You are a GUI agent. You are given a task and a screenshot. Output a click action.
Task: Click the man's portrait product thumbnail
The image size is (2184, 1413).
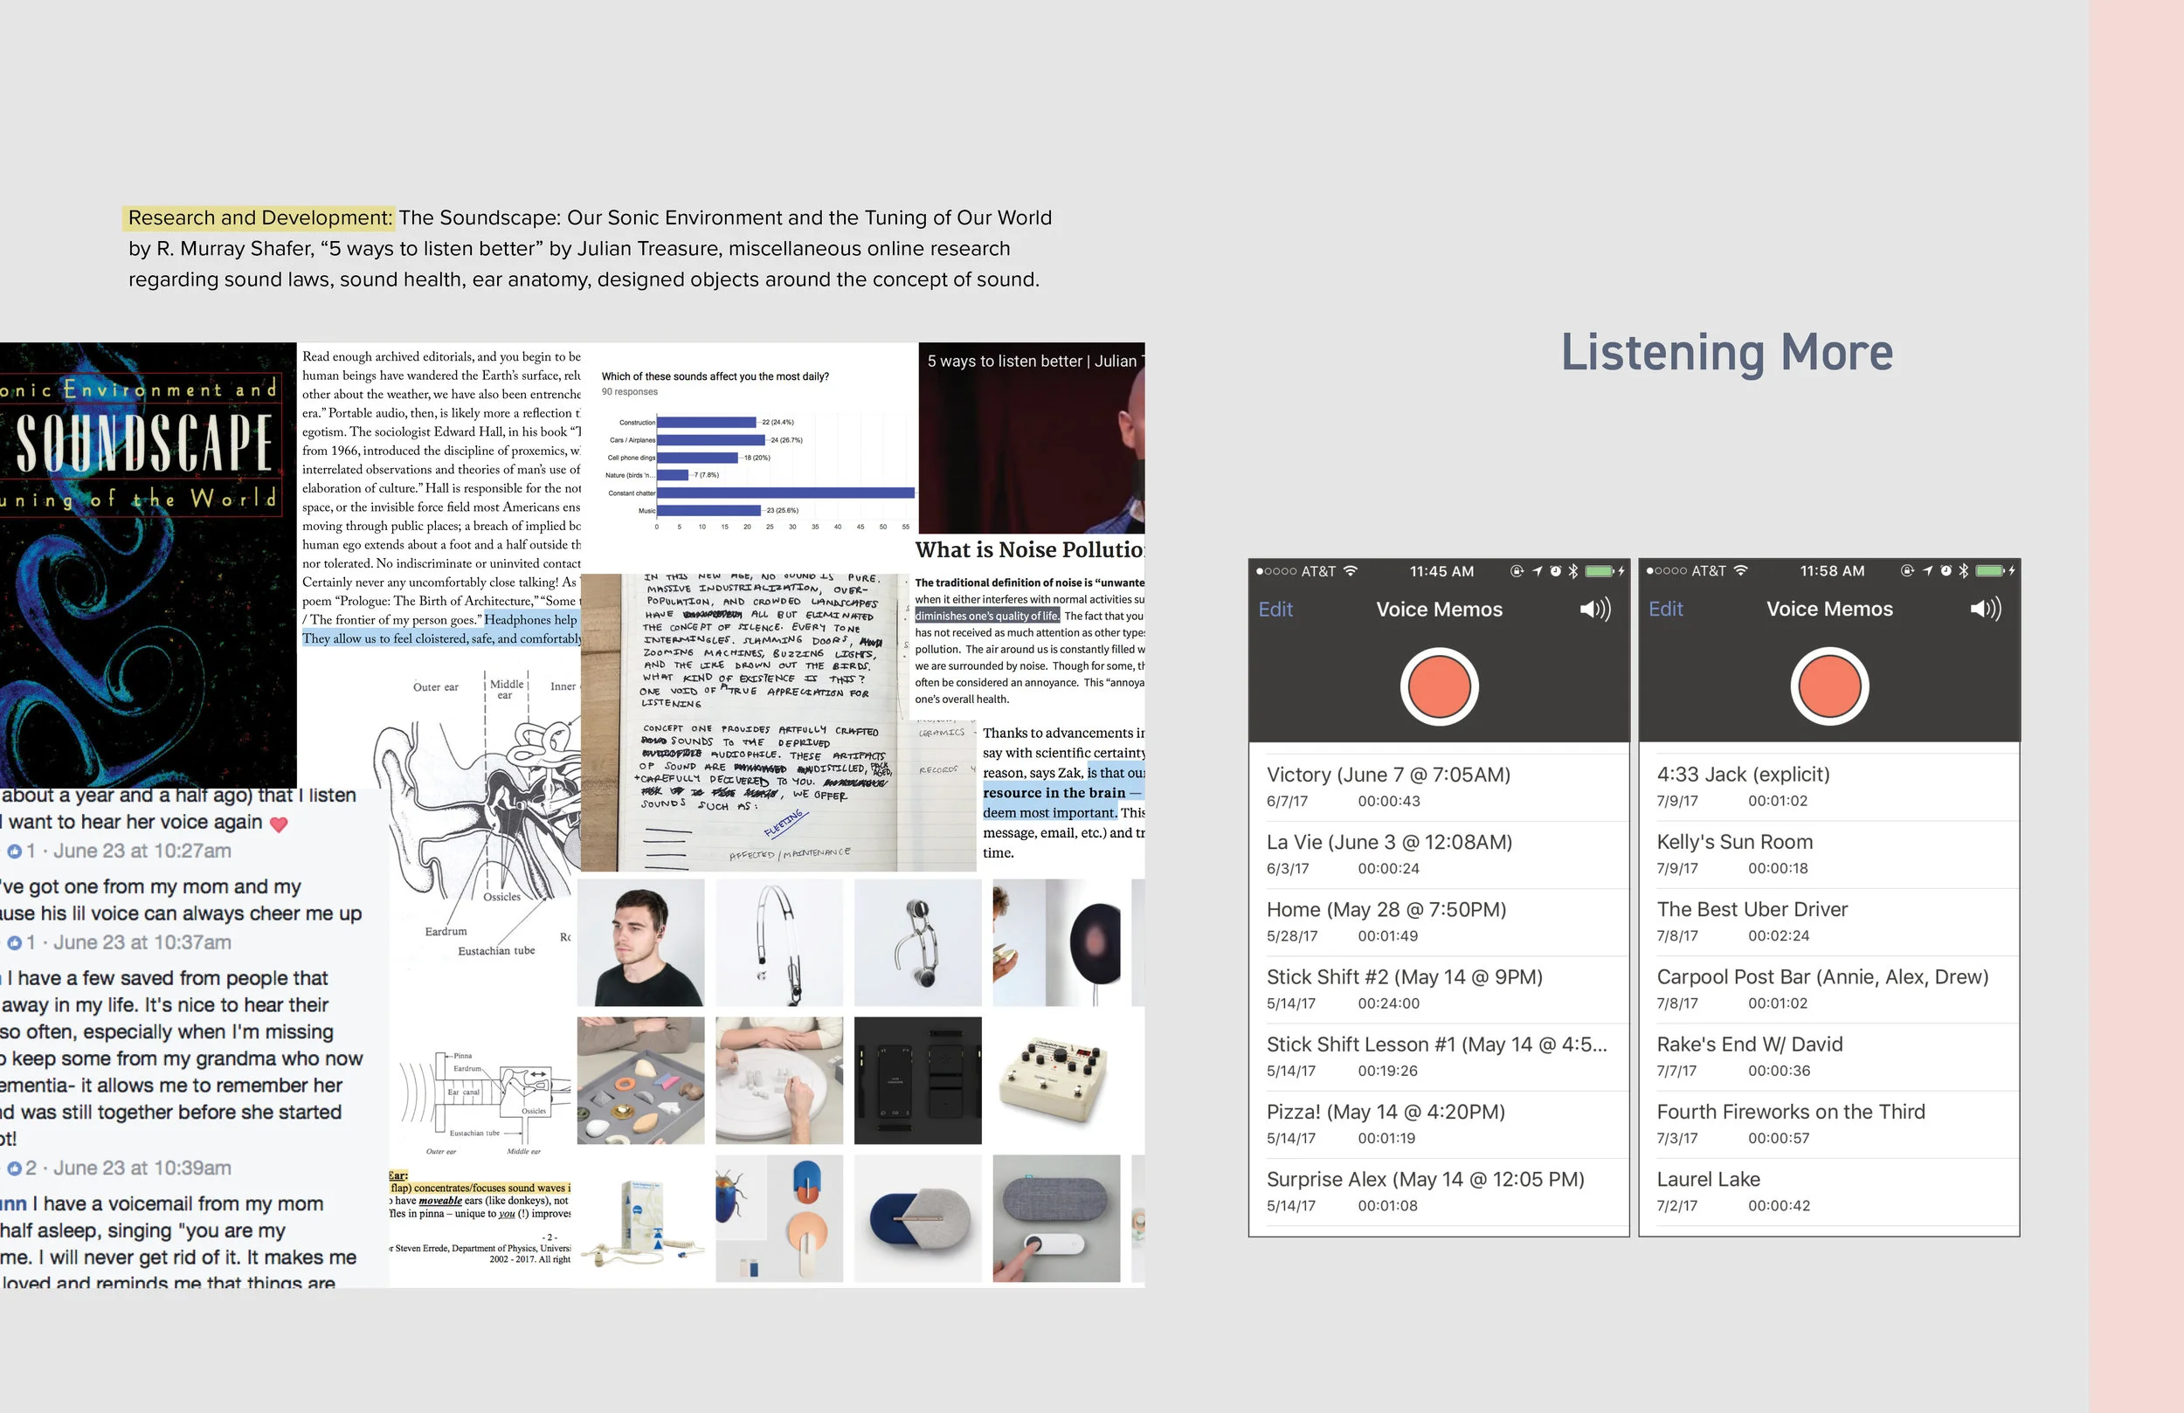[x=640, y=942]
